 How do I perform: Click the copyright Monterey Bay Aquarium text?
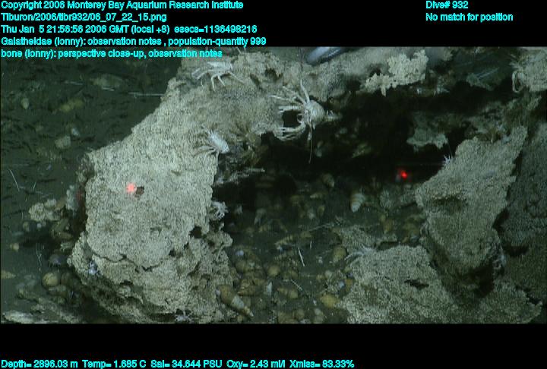click(122, 5)
